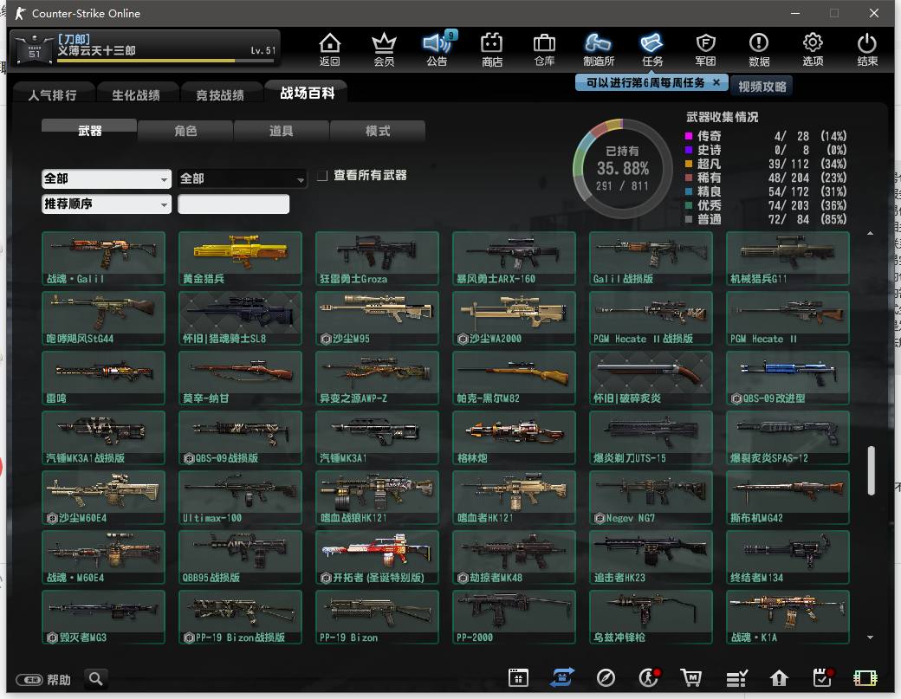Screen dimensions: 901x699
Task: Click the weapon search input field
Action: point(233,204)
